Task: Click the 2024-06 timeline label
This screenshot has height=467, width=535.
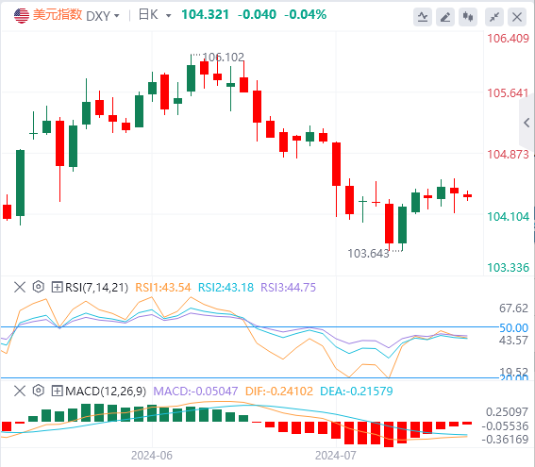Action: coord(152,456)
